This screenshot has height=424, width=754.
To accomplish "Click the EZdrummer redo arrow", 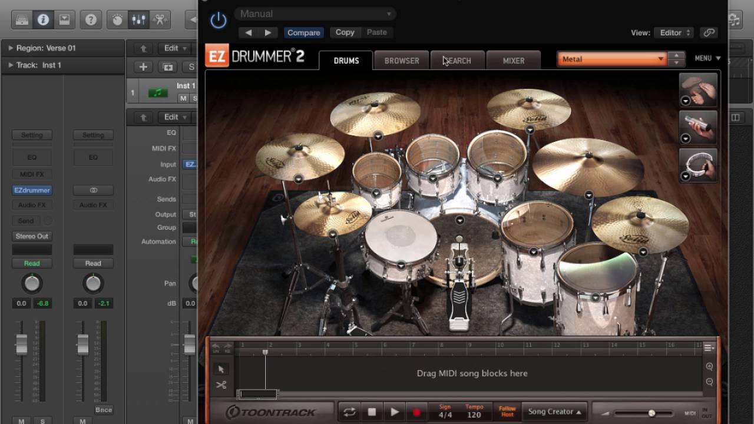I will [x=227, y=348].
